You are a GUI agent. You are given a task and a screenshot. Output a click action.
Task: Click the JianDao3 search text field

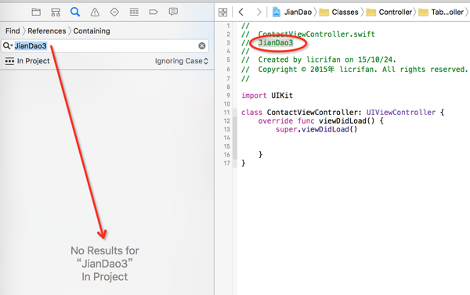point(106,46)
